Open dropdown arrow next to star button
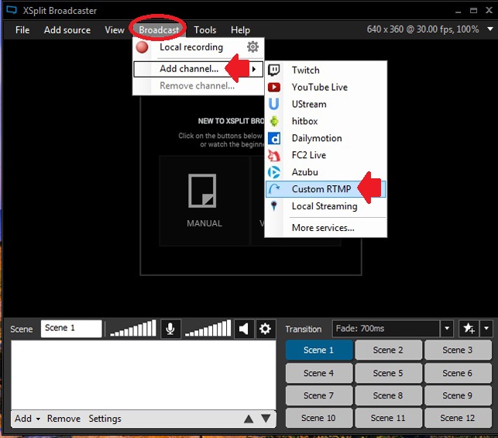 click(486, 329)
